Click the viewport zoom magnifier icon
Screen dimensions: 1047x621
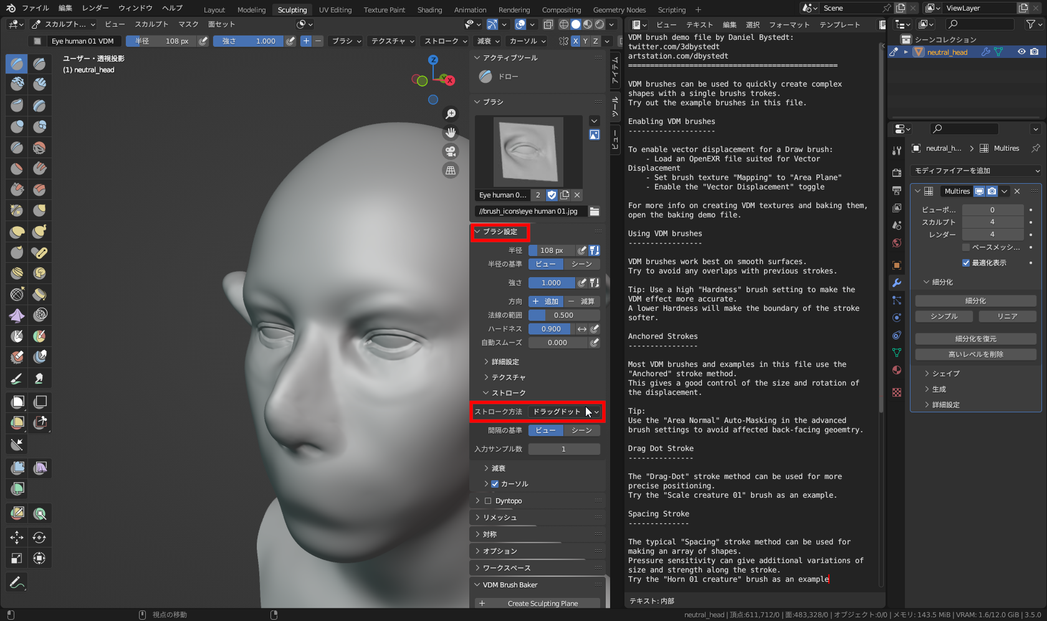coord(450,114)
